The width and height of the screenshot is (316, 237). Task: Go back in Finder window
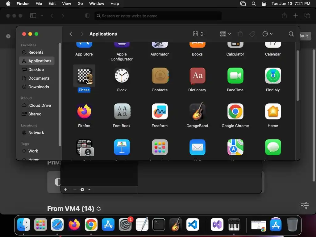(71, 34)
